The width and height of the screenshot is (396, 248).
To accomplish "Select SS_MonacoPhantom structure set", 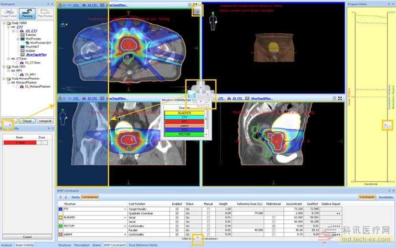I will click(37, 86).
